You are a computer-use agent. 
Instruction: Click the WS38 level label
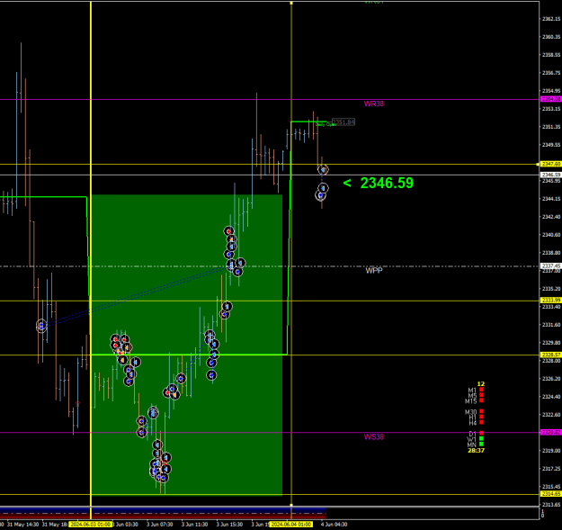[x=374, y=436]
